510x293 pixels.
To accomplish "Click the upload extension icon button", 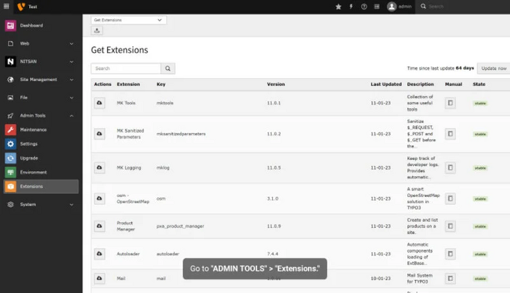I will 97,30.
